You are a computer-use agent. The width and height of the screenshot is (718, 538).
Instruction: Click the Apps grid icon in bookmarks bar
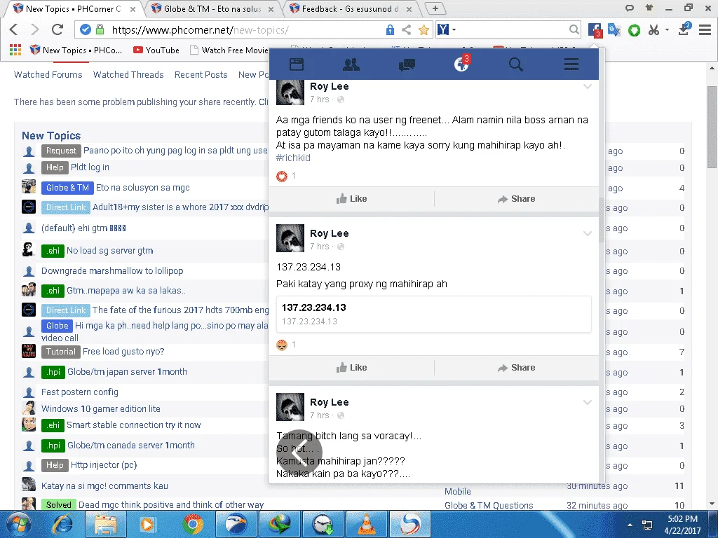(15, 50)
